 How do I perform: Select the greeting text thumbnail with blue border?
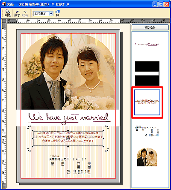click(147, 102)
